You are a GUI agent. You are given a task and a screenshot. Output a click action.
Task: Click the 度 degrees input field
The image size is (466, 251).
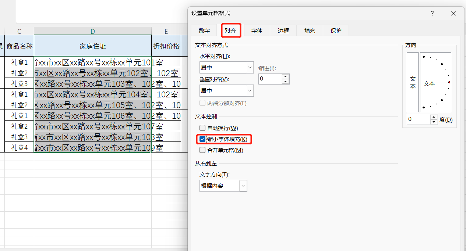click(419, 119)
